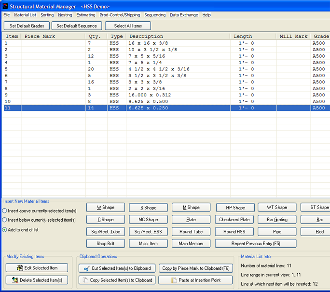Click the Length column header
Screen dimensions: 330x292
click(x=253, y=36)
